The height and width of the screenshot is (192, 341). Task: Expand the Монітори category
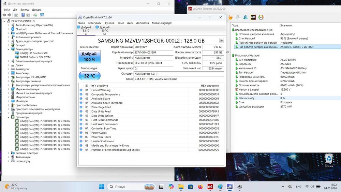tap(9, 101)
